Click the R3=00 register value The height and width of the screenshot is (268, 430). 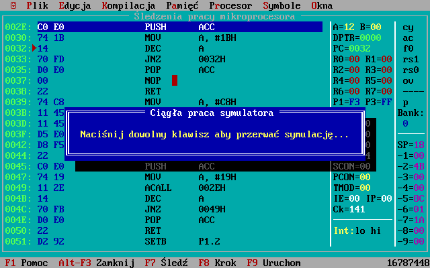tap(379, 70)
